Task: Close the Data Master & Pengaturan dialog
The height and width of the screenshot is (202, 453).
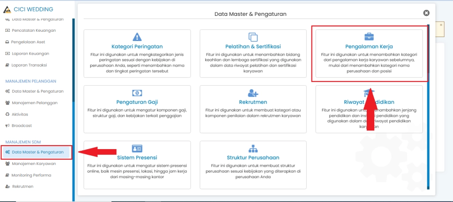Action: [426, 13]
